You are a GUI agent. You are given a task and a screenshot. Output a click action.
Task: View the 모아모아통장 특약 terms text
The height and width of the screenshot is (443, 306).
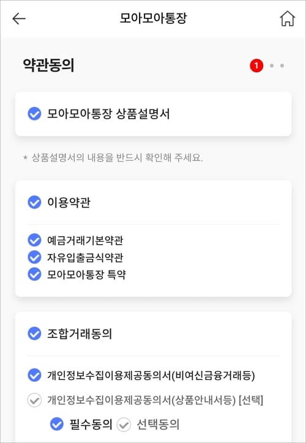point(86,274)
